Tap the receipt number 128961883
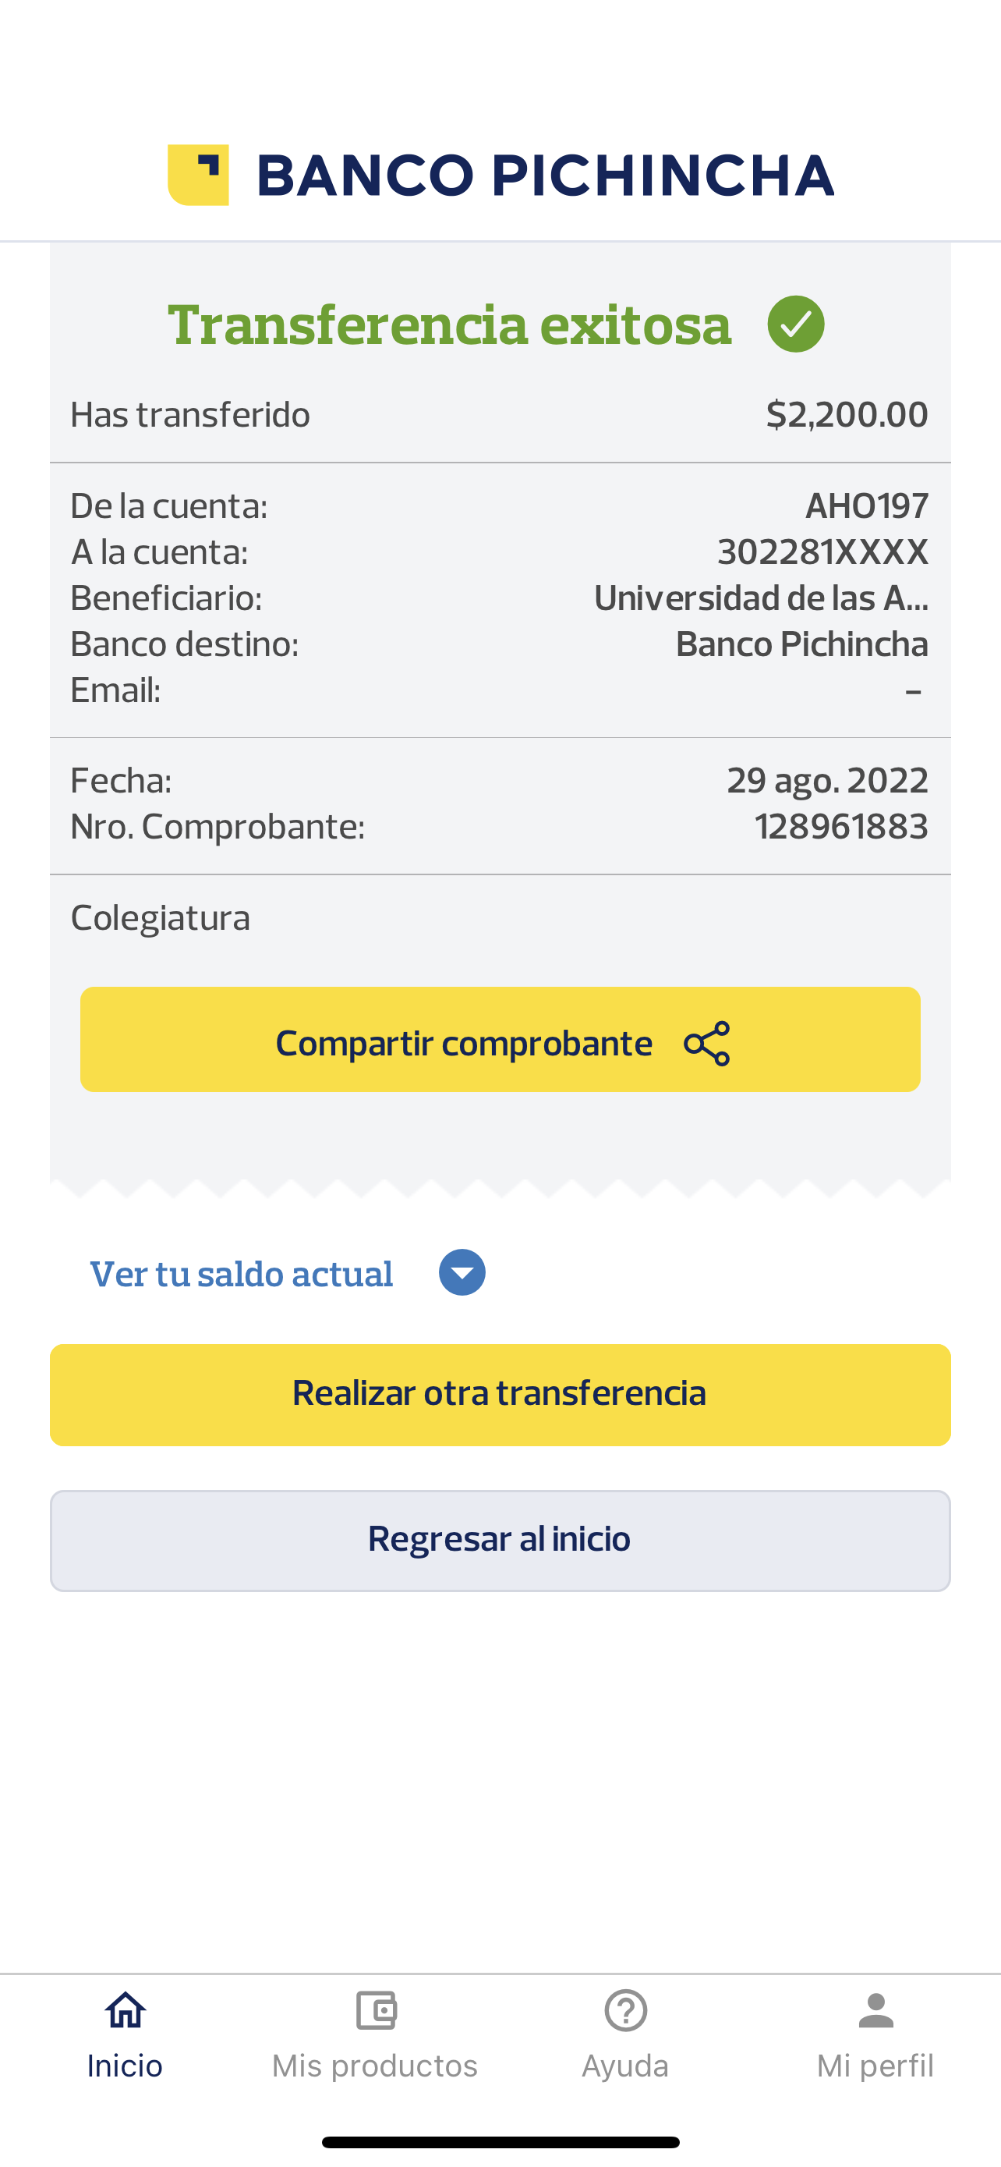Viewport: 1001px width, 2167px height. point(841,827)
